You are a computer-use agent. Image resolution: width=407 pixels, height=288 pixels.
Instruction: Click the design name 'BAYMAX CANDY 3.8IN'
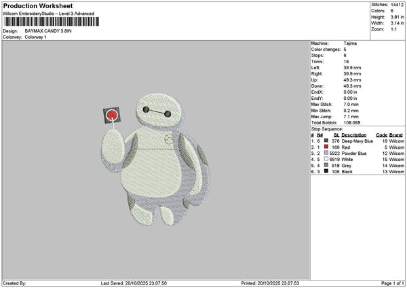pyautogui.click(x=48, y=31)
